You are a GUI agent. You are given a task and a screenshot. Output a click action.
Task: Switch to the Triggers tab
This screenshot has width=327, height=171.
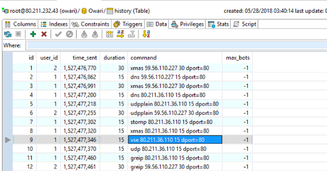tap(128, 24)
